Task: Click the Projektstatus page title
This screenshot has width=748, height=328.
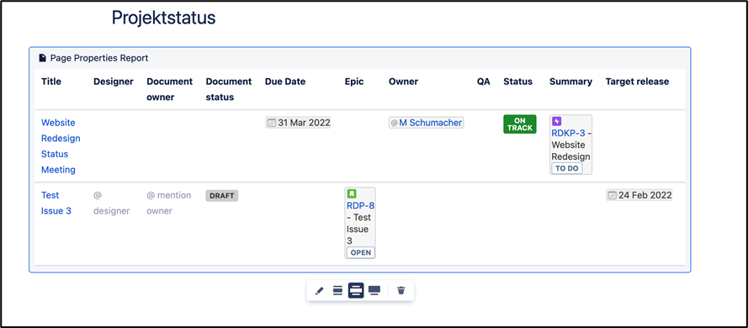Action: pyautogui.click(x=163, y=19)
